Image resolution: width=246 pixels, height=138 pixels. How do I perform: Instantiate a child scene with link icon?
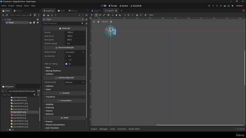(x=7, y=15)
